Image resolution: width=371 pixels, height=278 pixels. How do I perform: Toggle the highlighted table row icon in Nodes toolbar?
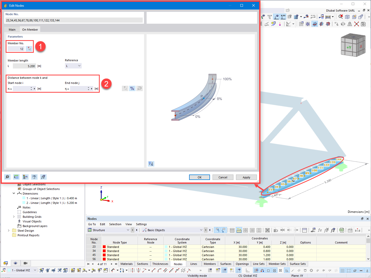coord(239,230)
